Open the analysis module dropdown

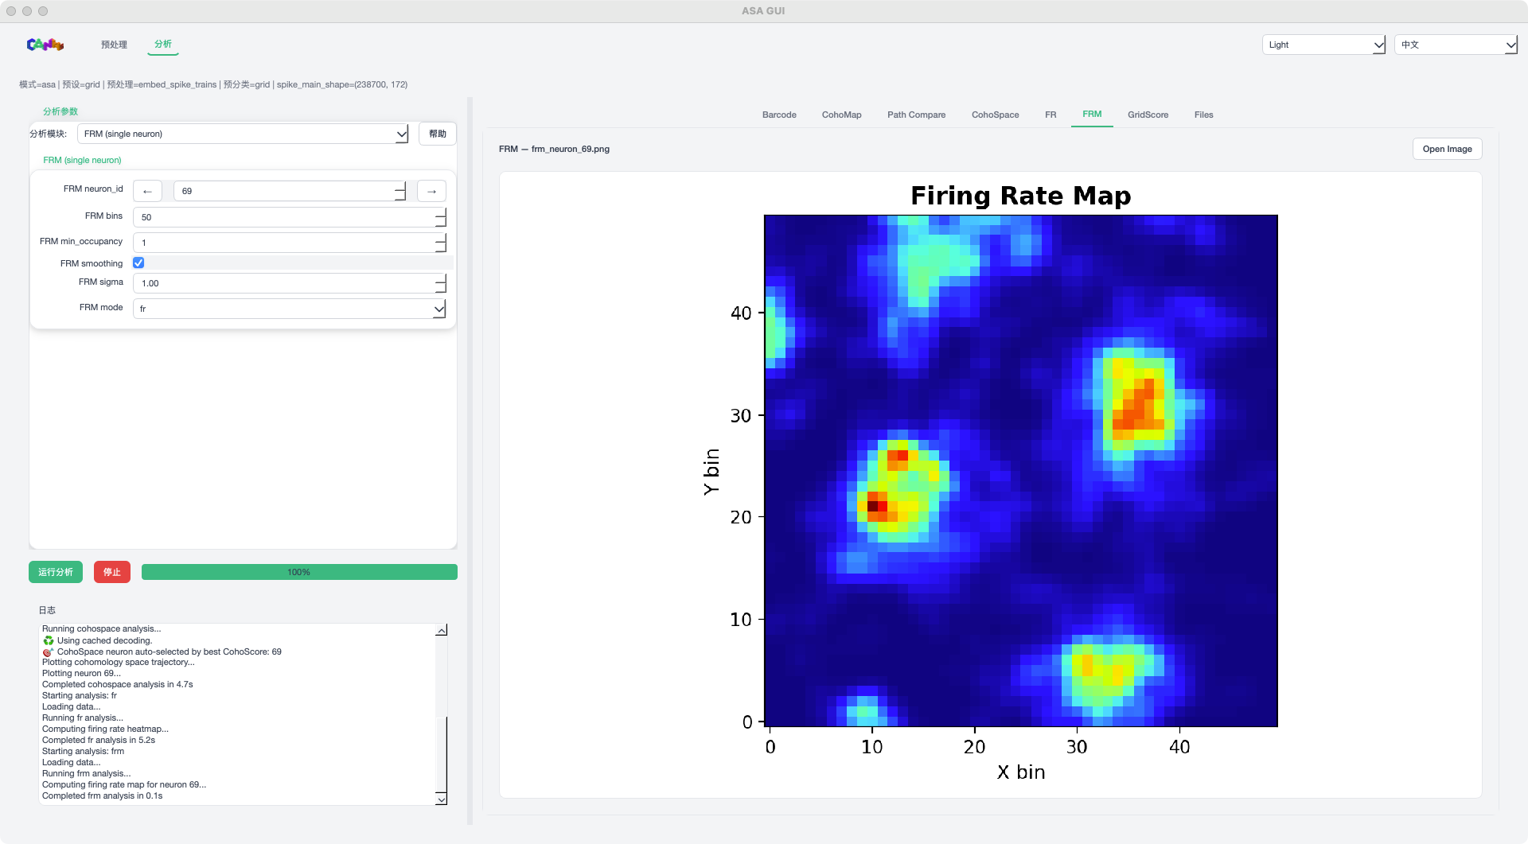click(243, 134)
